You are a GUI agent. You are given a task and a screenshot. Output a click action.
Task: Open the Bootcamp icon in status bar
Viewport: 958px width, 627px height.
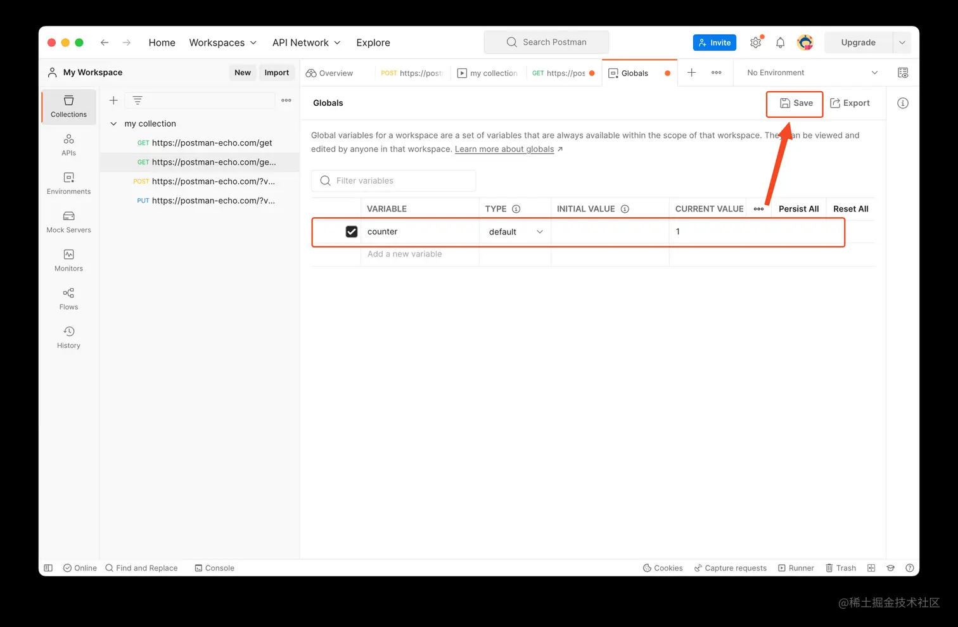tap(891, 568)
